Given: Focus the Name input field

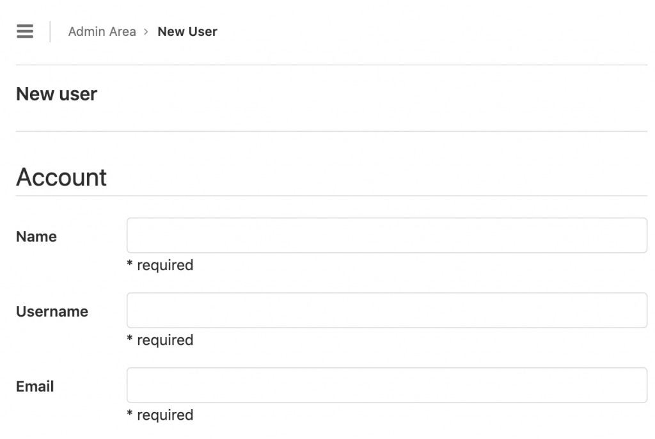Looking at the screenshot, I should click(386, 235).
